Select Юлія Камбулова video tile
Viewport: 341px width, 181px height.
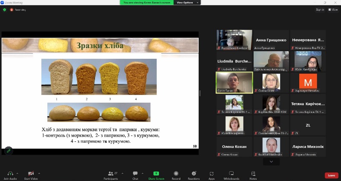click(308, 61)
